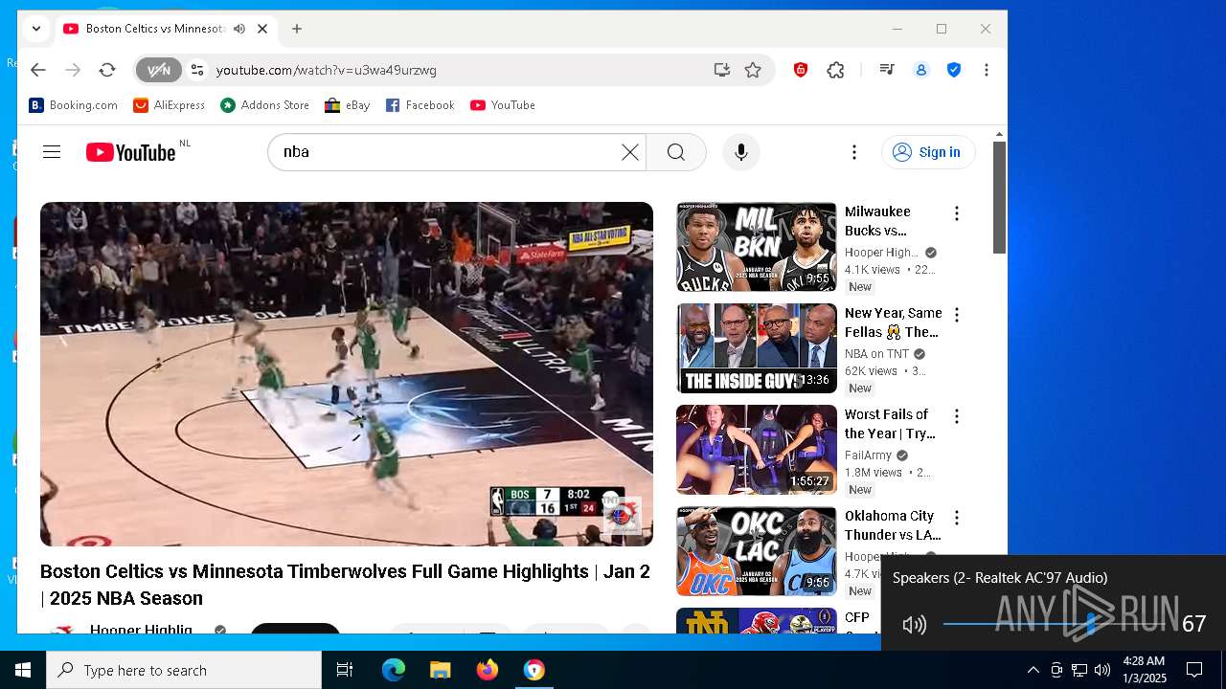Screen dimensions: 1226x689
Task: Toggle the browser VPN badge
Action: (158, 70)
